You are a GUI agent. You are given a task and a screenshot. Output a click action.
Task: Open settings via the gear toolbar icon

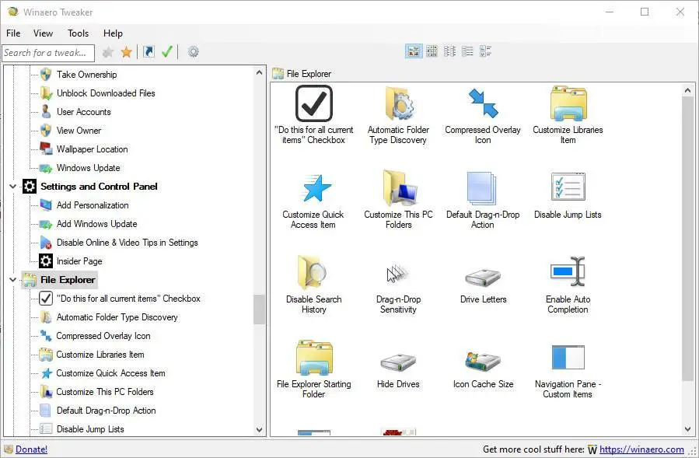coord(193,52)
